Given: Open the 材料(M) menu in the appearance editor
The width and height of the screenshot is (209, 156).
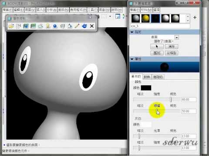Looking at the screenshot, I should pyautogui.click(x=147, y=10).
